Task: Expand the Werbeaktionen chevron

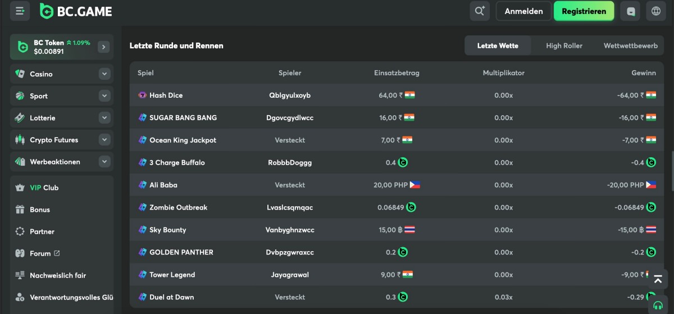Action: click(104, 162)
